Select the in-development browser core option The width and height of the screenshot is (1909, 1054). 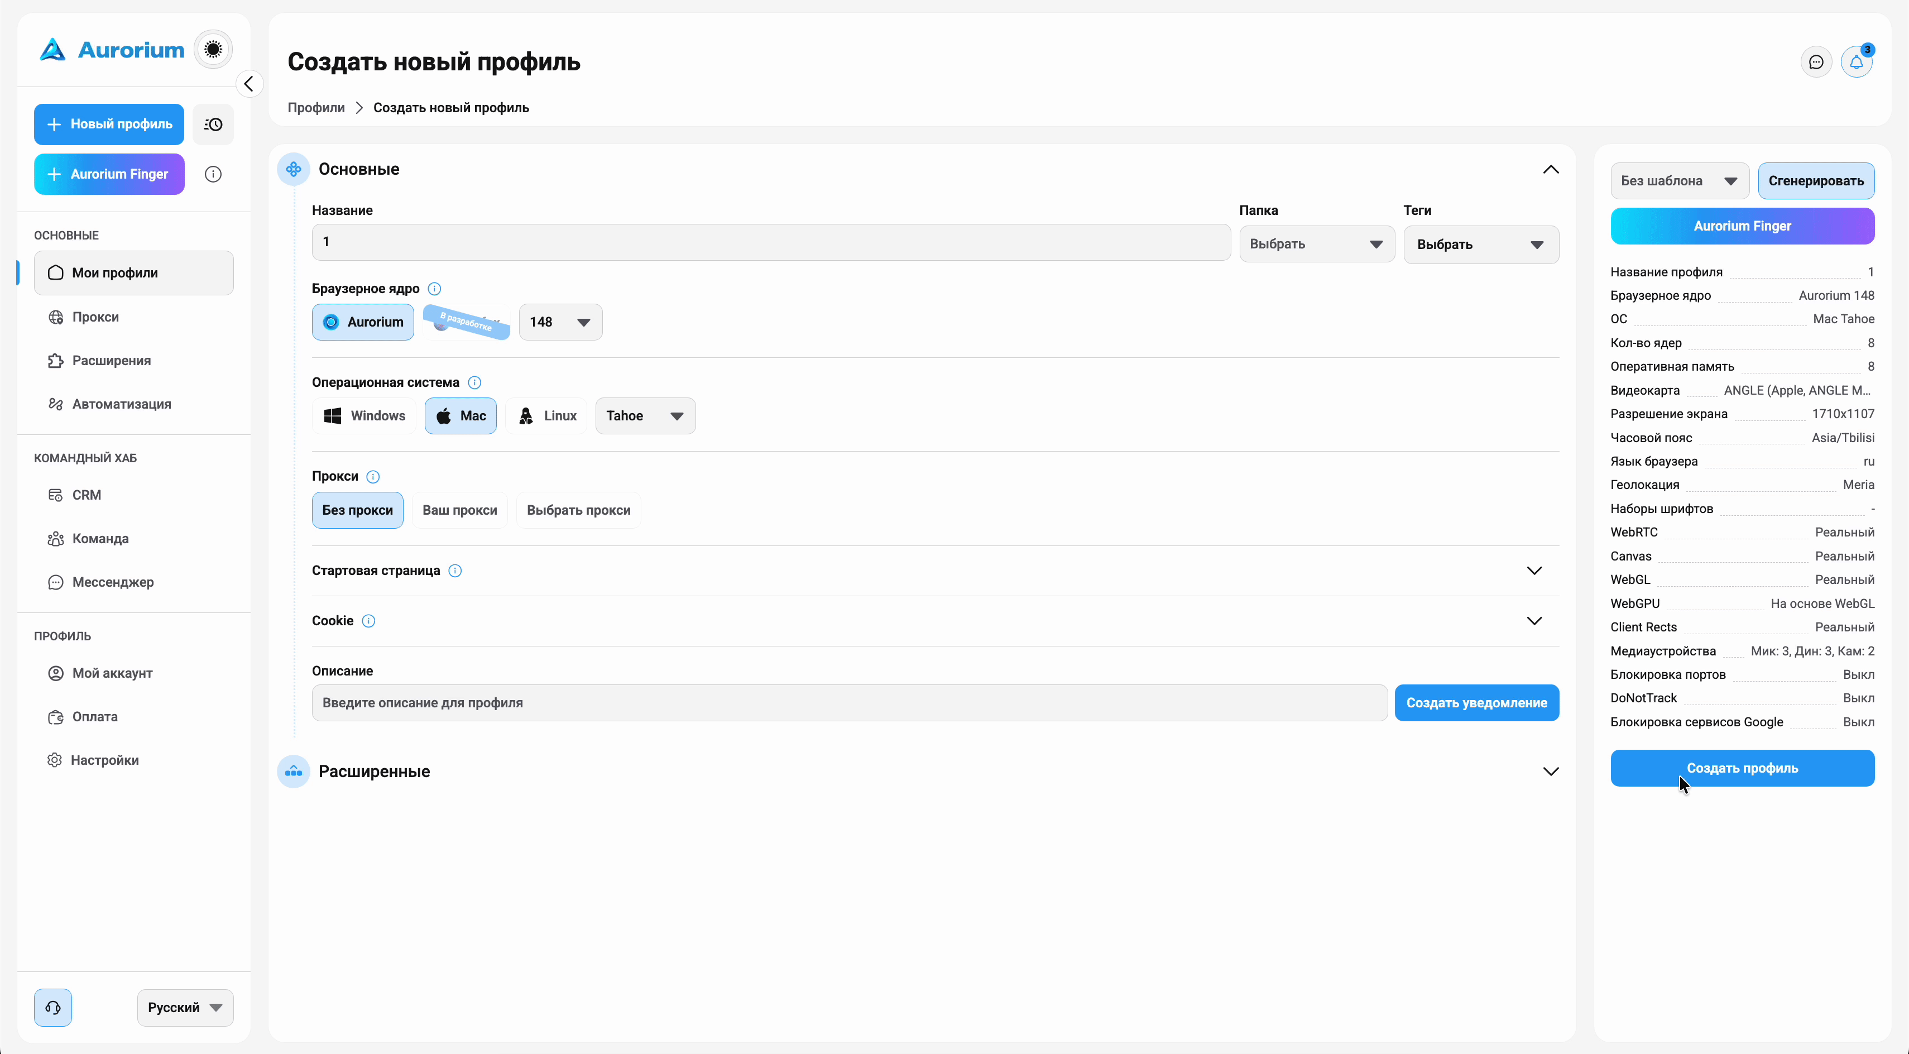(466, 323)
